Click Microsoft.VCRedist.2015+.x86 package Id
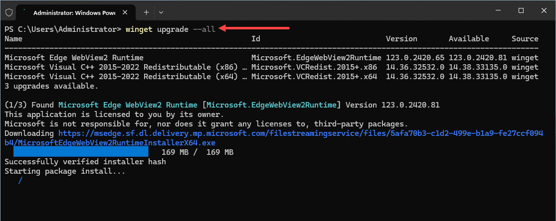 point(314,67)
